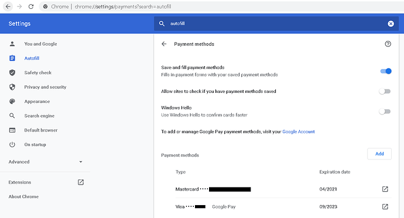The height and width of the screenshot is (218, 404).
Task: Click the Extensions open-in-new icon
Action: click(x=81, y=182)
